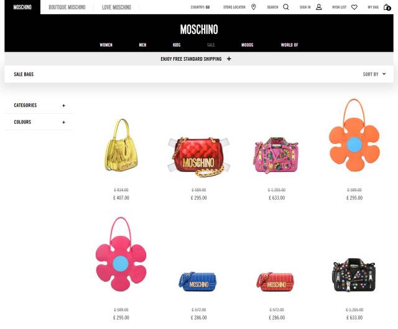The image size is (398, 329).
Task: Change country GB selector
Action: pyautogui.click(x=200, y=7)
